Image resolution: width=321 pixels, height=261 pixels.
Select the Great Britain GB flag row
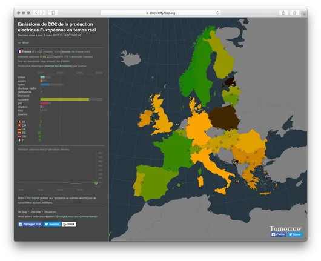(22, 136)
